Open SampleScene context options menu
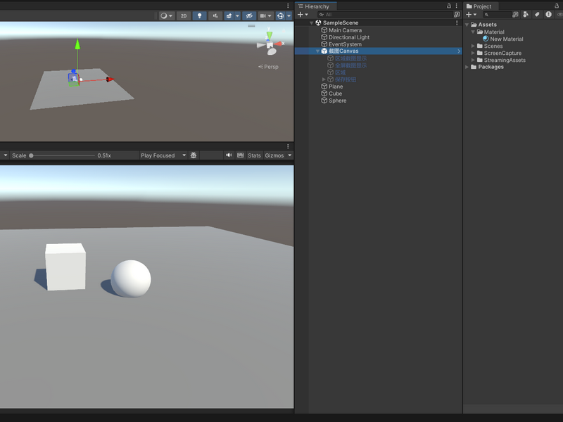The width and height of the screenshot is (563, 422). [x=457, y=23]
